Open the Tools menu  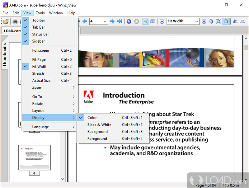pos(40,13)
